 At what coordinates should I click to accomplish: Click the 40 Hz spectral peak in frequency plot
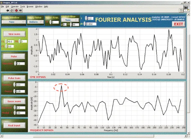[x=61, y=86]
